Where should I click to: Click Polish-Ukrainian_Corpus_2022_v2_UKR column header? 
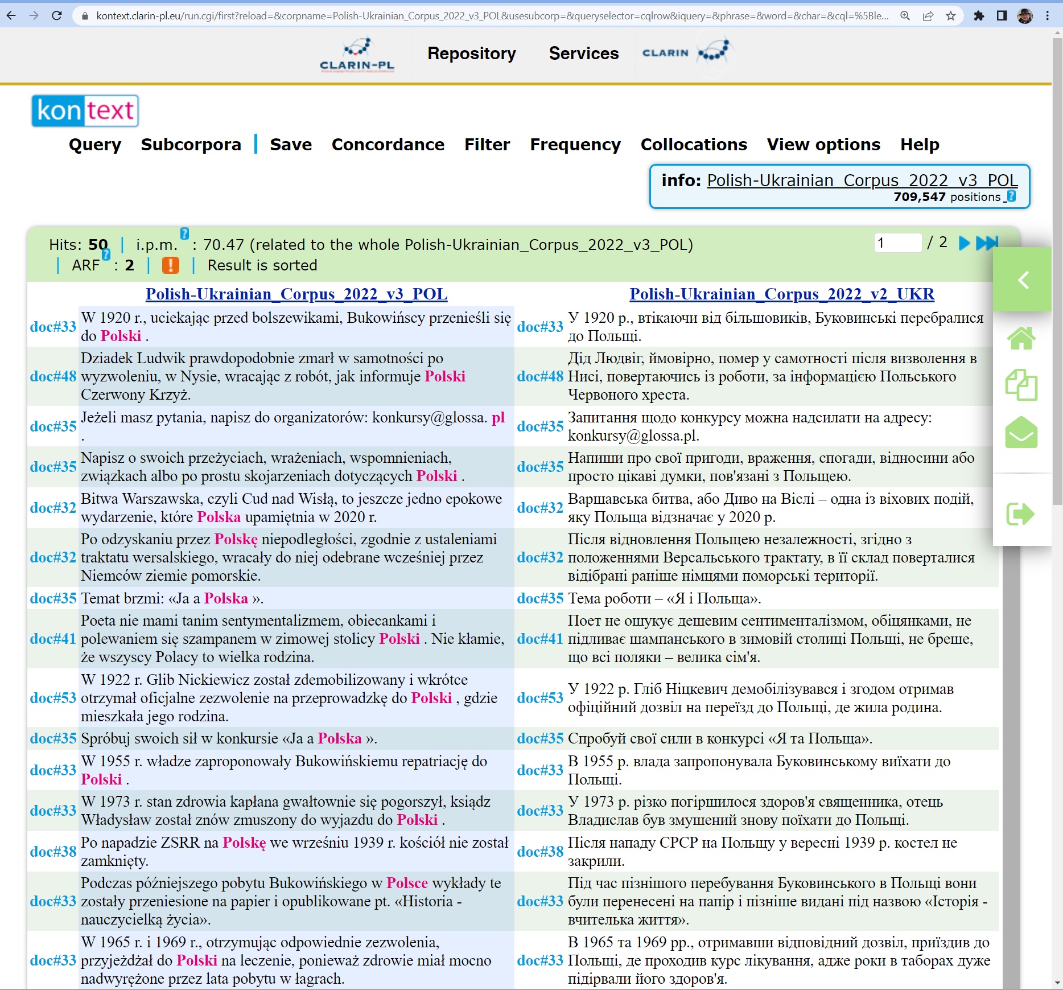[x=782, y=294]
